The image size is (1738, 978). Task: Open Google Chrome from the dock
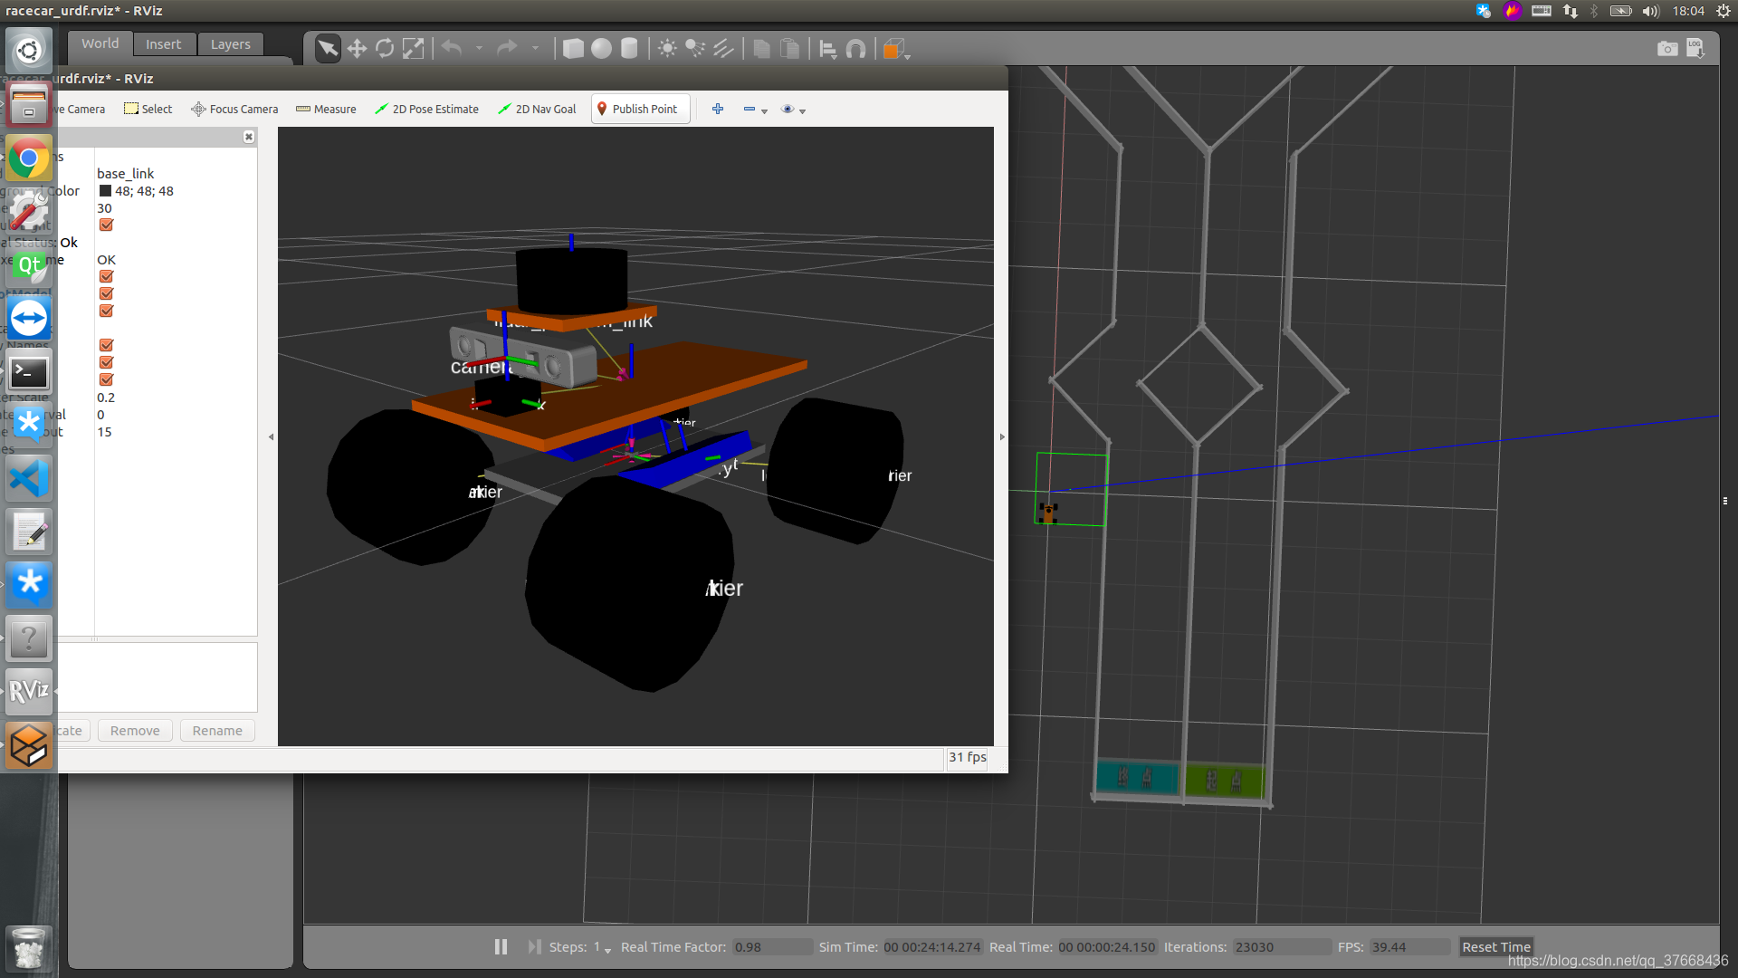click(29, 159)
